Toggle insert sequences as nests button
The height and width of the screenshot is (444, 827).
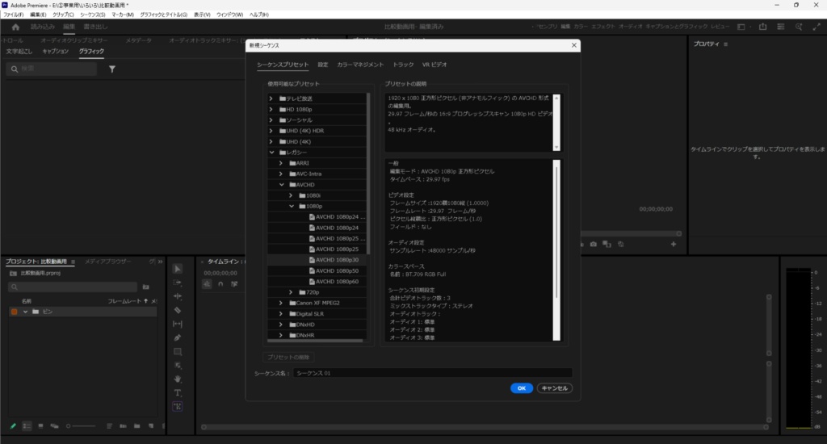click(x=207, y=283)
